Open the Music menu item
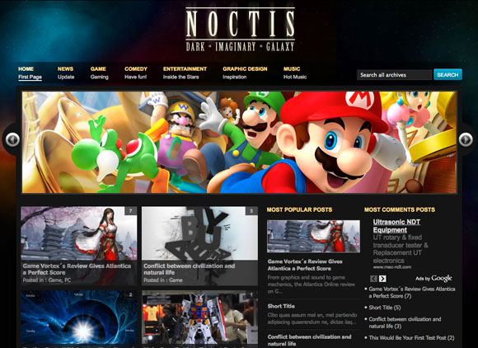This screenshot has height=348, width=478. coord(295,73)
